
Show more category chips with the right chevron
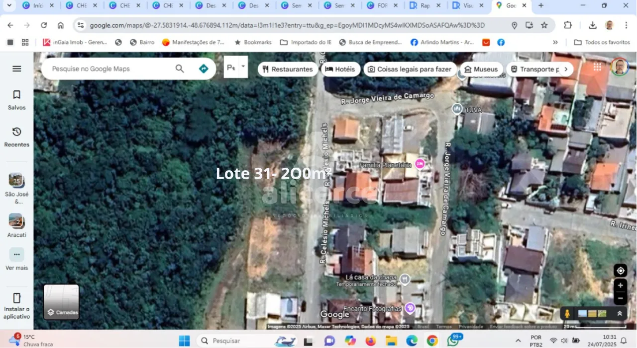pos(565,69)
